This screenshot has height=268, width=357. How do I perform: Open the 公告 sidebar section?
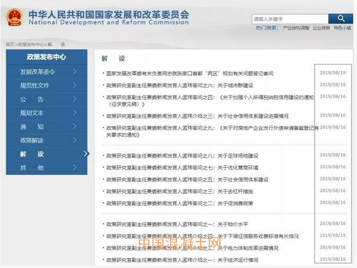coord(32,99)
